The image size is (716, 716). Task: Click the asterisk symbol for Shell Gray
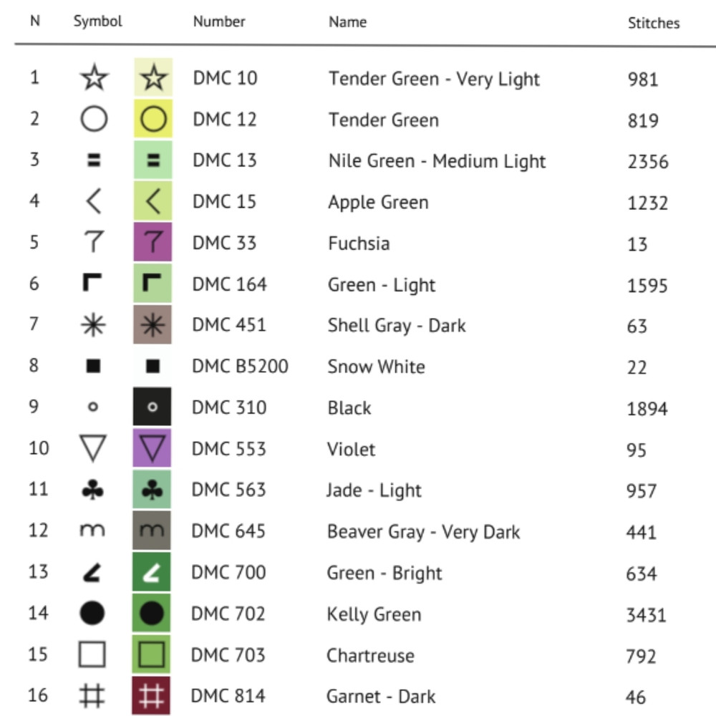[x=93, y=325]
